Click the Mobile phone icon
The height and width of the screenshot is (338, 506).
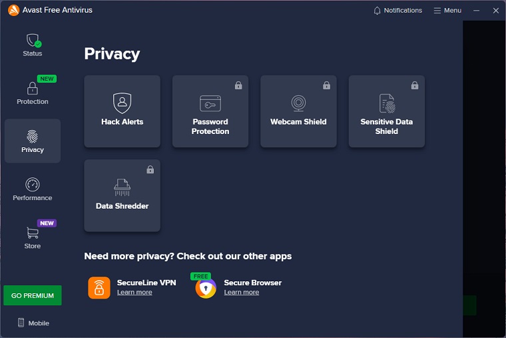click(21, 323)
